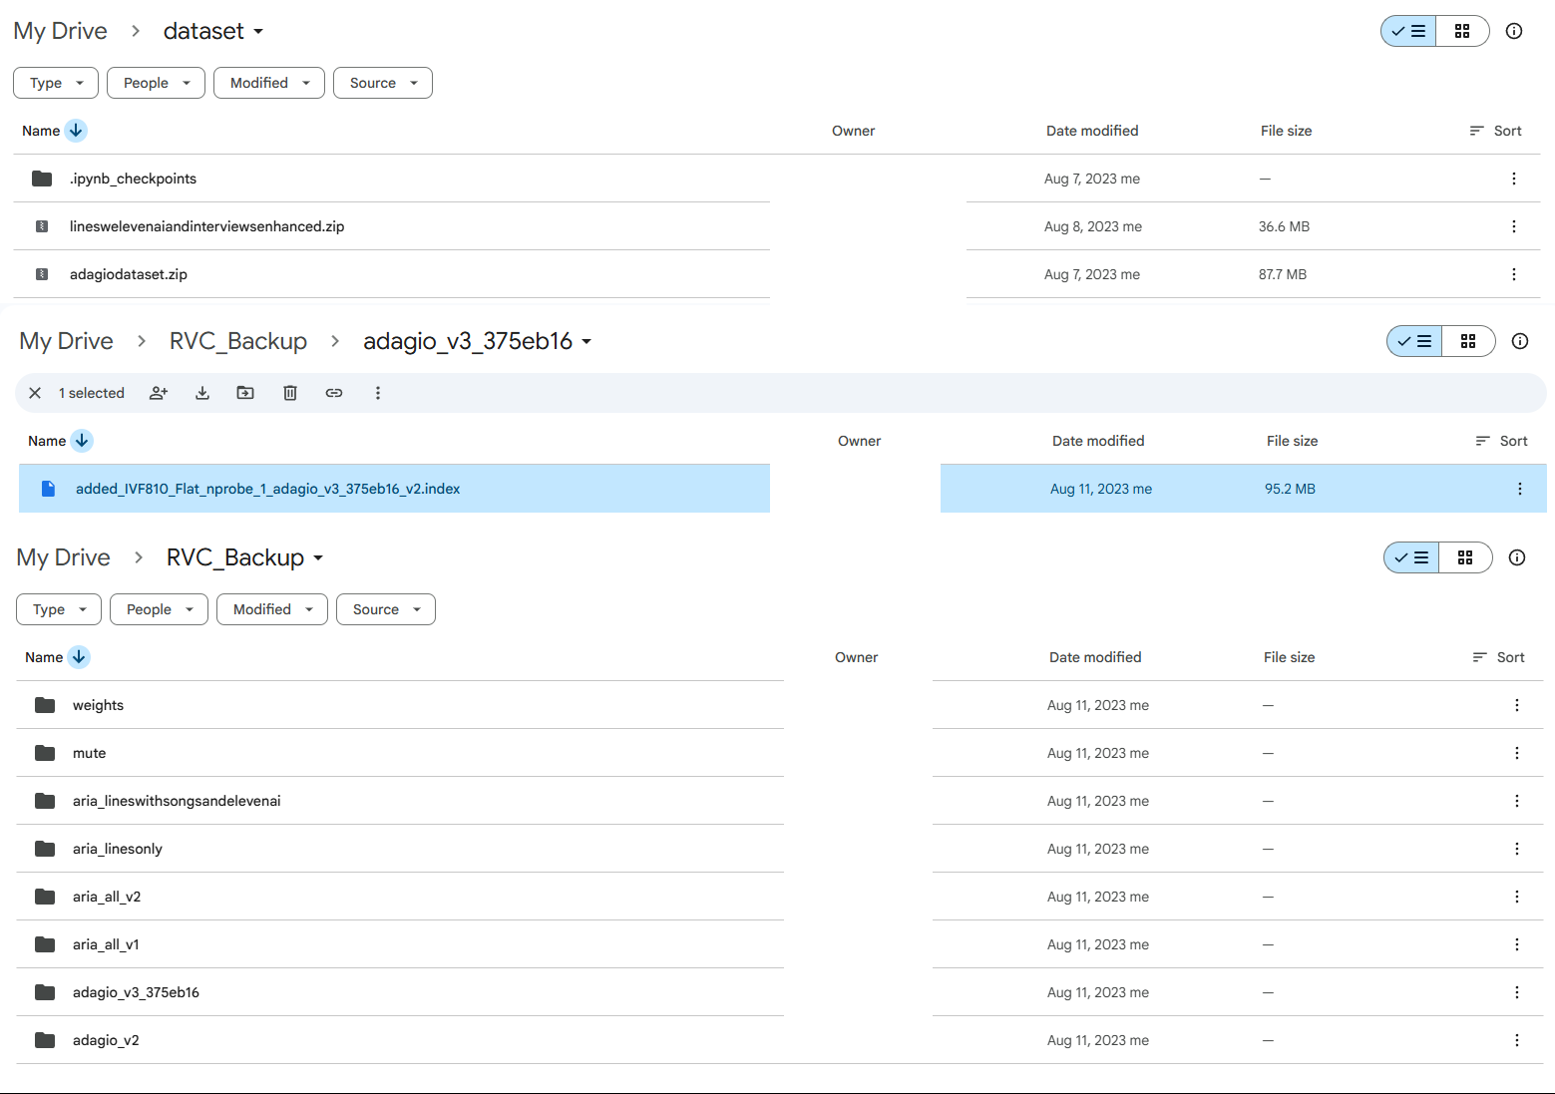Viewport: 1555px width, 1094px height.
Task: Open Source filter dropdown in dataset panel
Action: click(383, 83)
